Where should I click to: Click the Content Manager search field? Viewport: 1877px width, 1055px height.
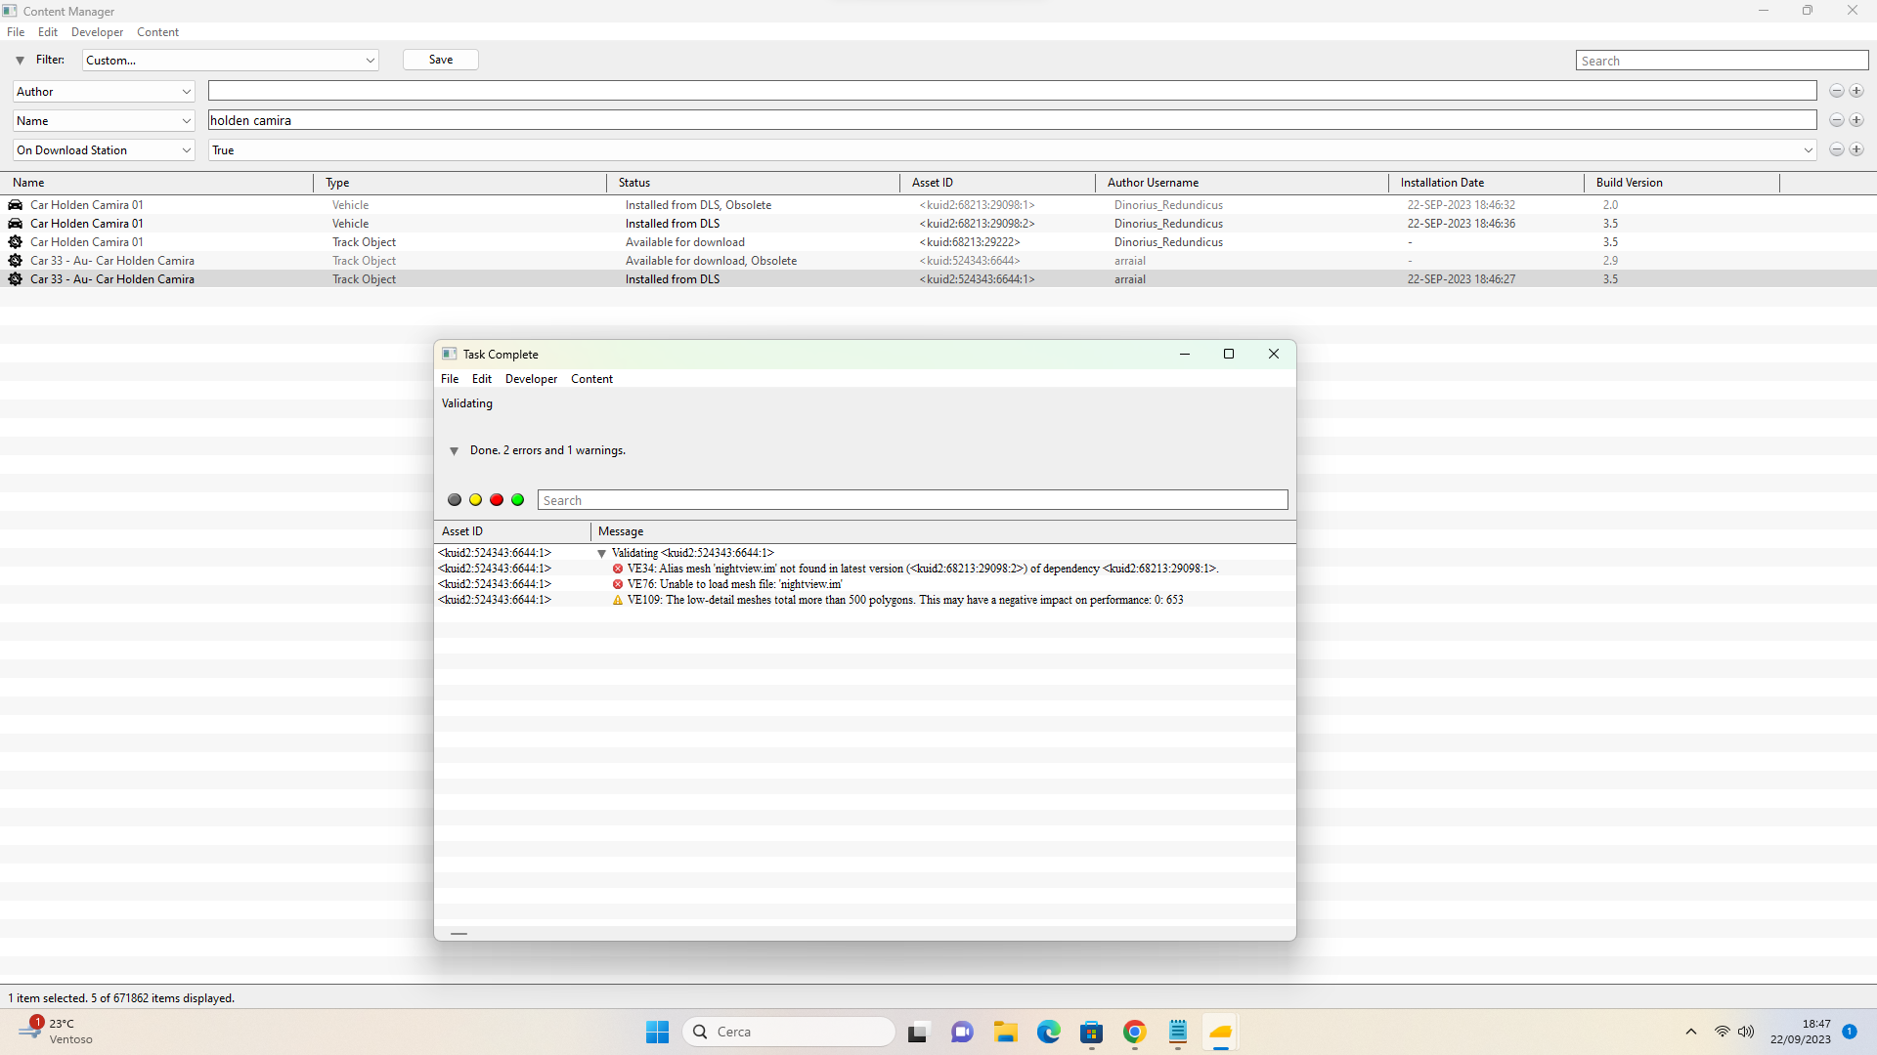[x=1722, y=61]
